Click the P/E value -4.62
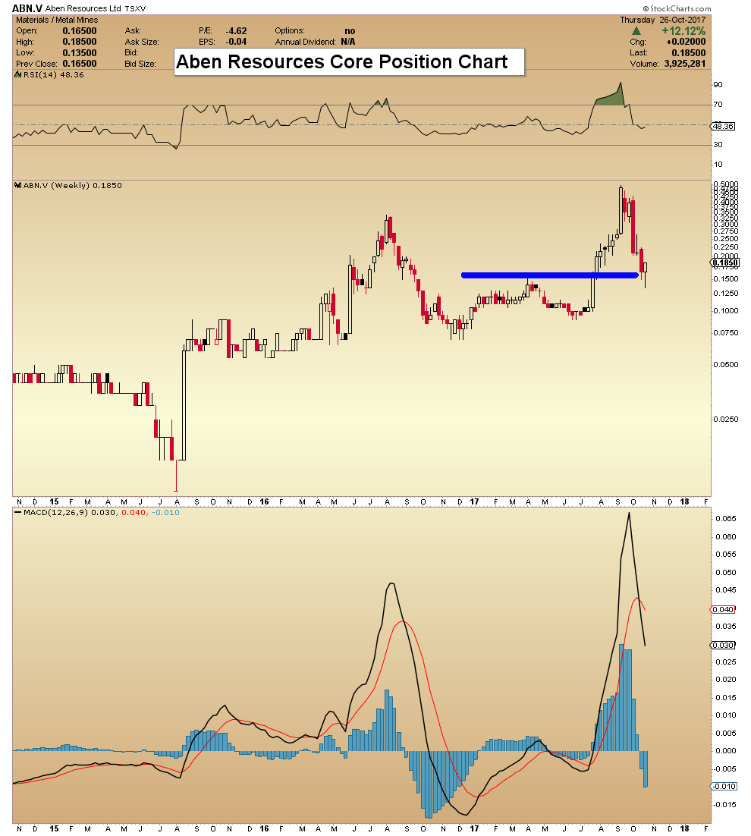This screenshot has width=751, height=836. click(x=236, y=31)
